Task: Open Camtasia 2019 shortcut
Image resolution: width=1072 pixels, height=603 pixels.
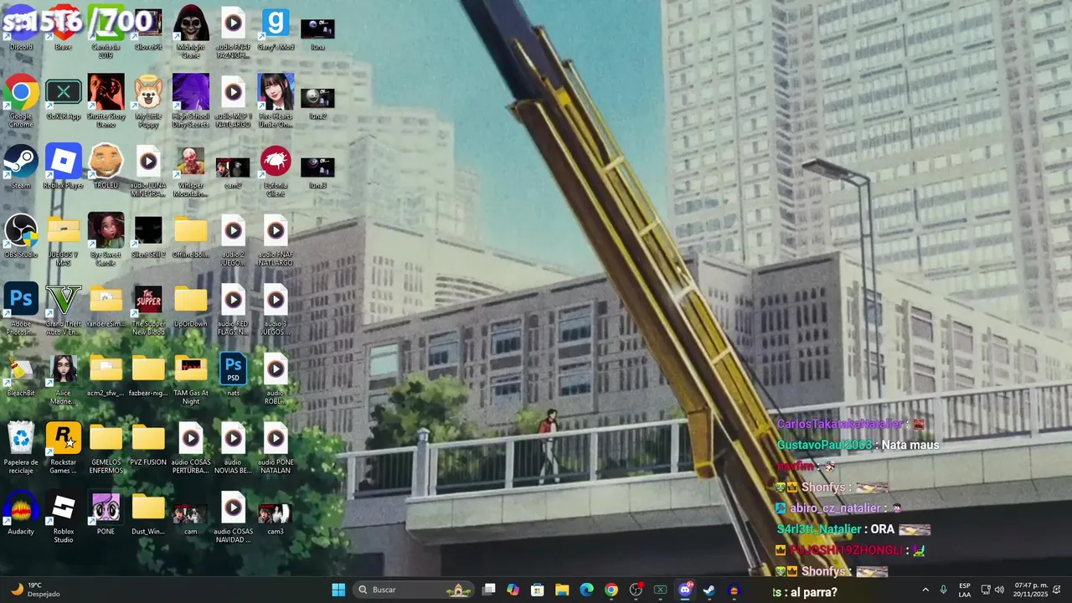Action: click(x=106, y=32)
